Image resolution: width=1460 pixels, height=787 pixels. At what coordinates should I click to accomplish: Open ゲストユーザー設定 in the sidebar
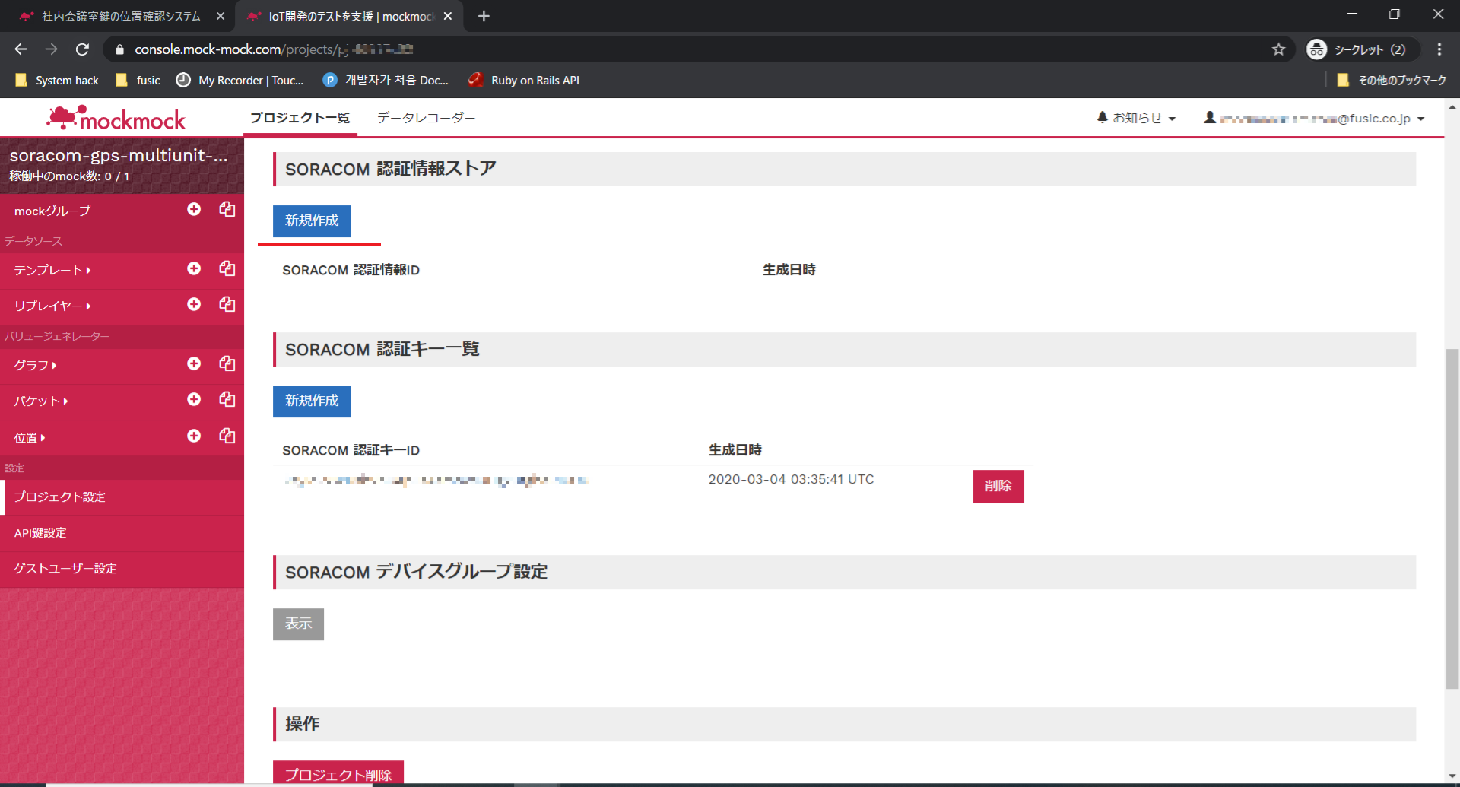click(65, 569)
